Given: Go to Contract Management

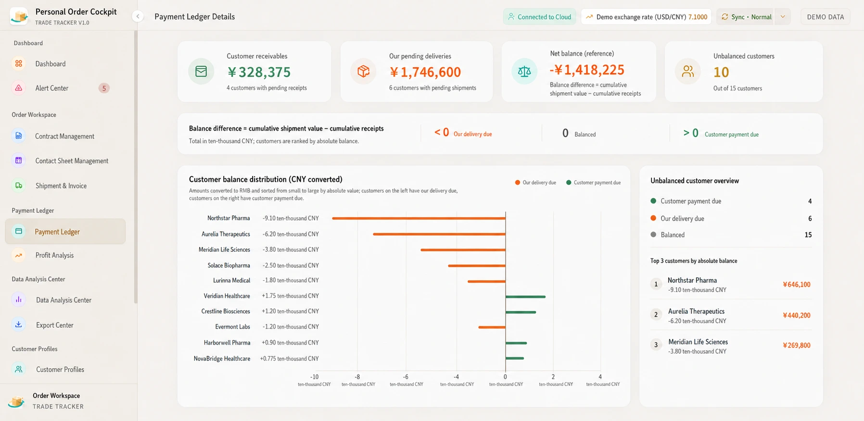Looking at the screenshot, I should [x=65, y=136].
